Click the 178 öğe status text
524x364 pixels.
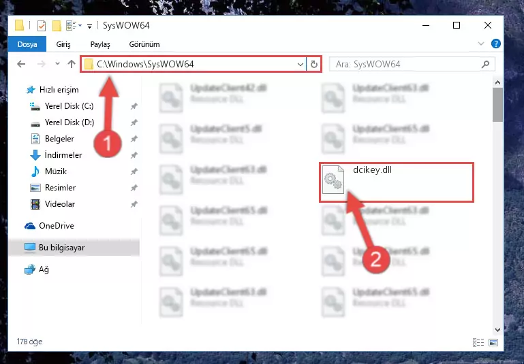(x=29, y=342)
